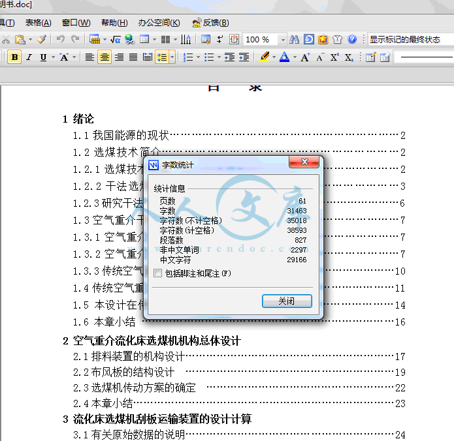The image size is (454, 441).
Task: Click the grow font size icon
Action: pos(305,57)
